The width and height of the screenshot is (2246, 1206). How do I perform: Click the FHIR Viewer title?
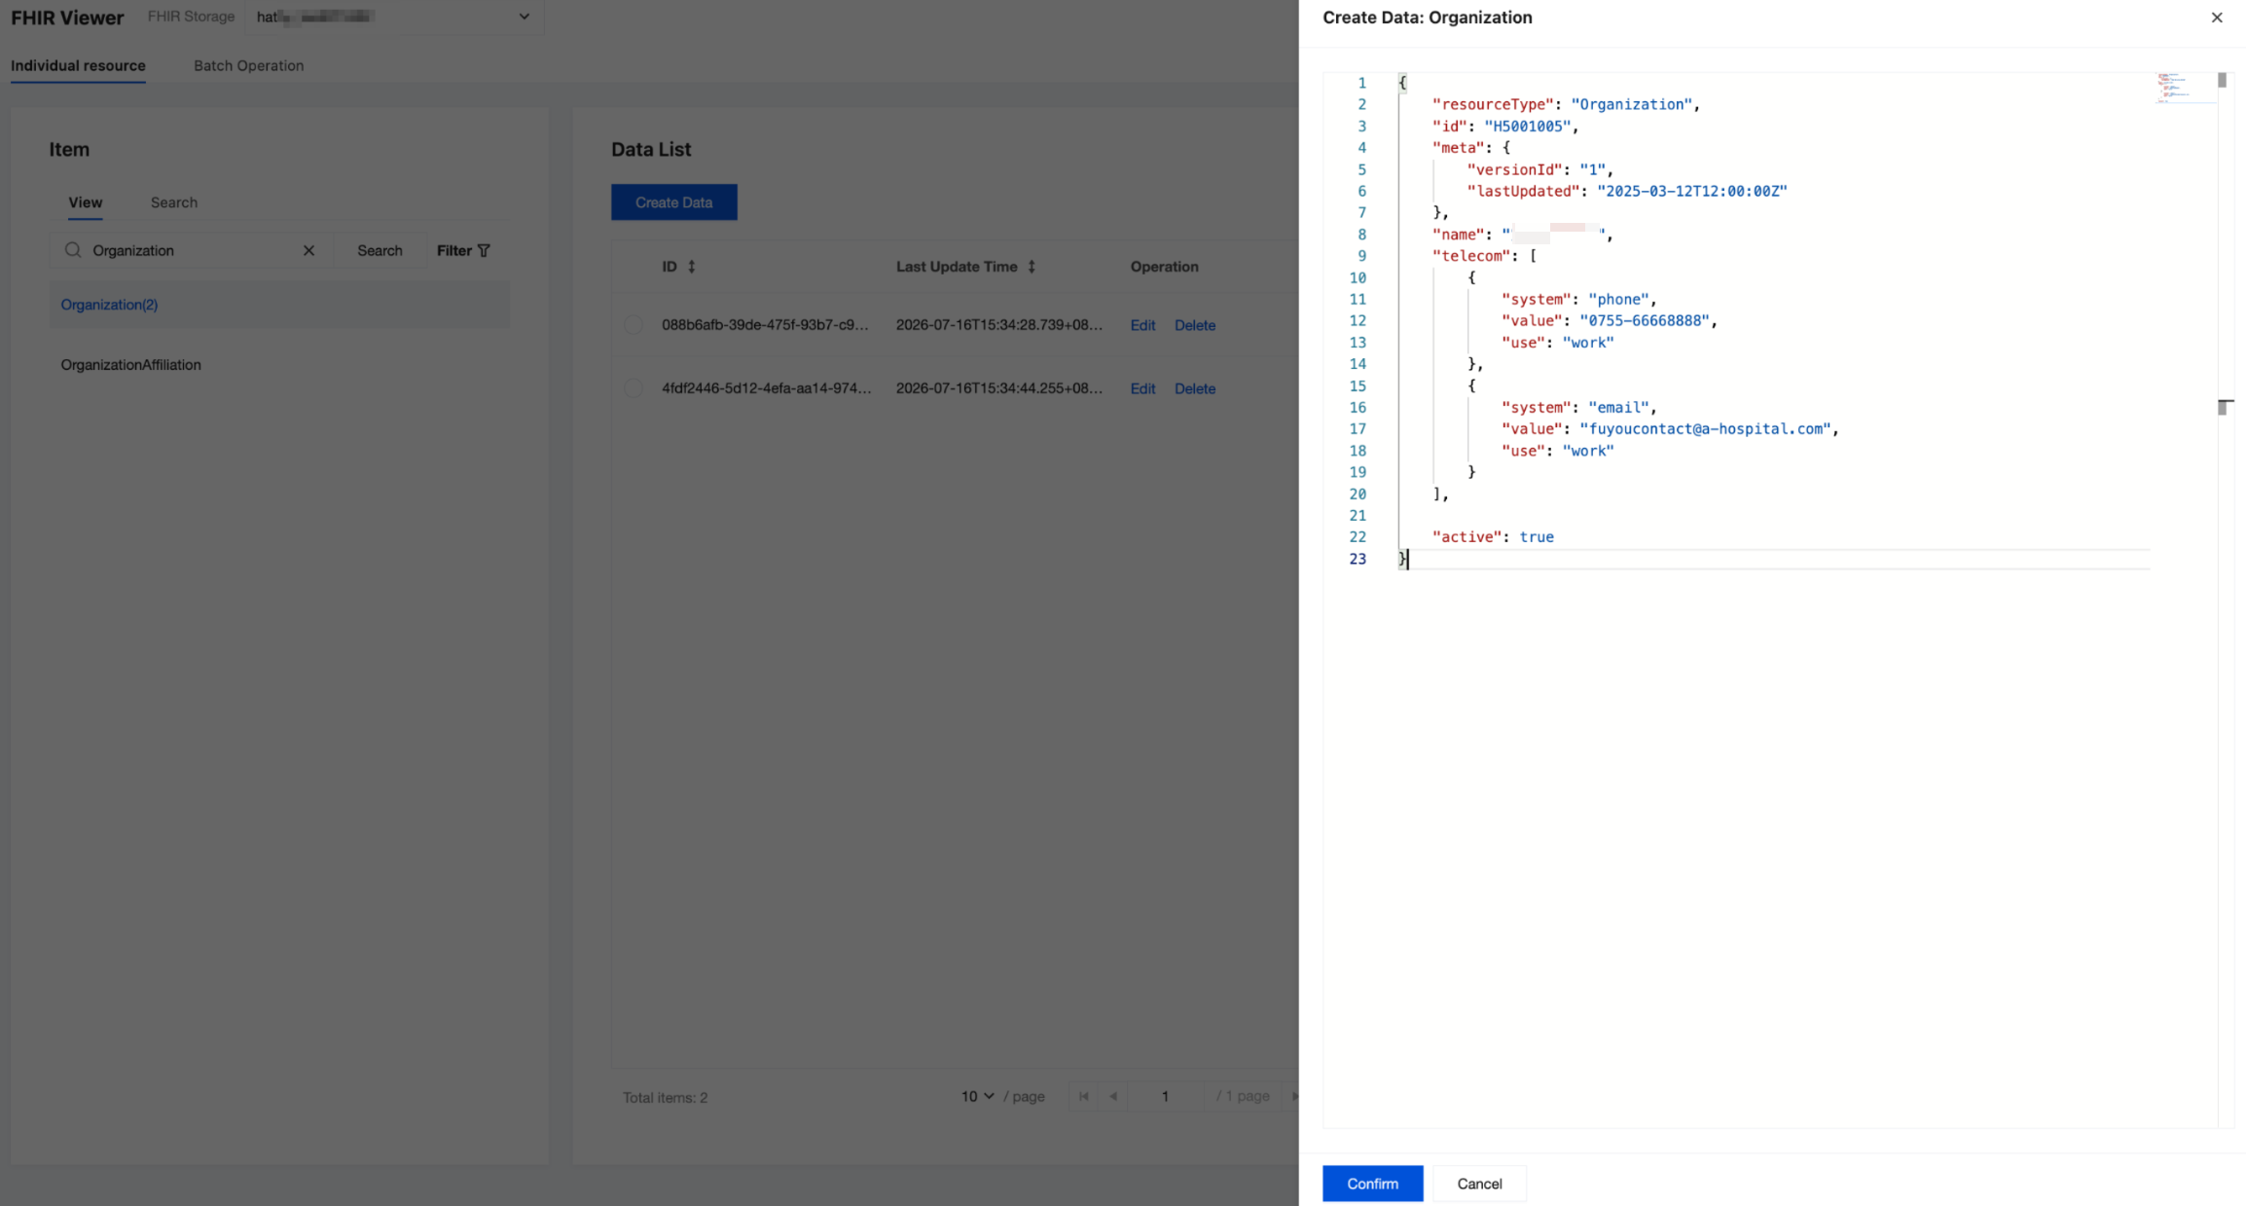point(67,18)
